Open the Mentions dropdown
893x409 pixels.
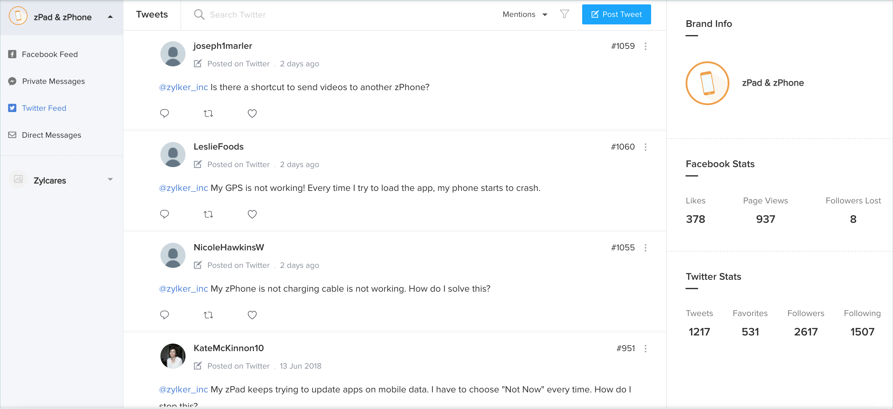[x=525, y=14]
